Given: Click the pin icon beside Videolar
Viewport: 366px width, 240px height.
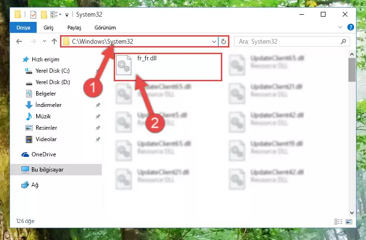Looking at the screenshot, I should click(x=98, y=139).
